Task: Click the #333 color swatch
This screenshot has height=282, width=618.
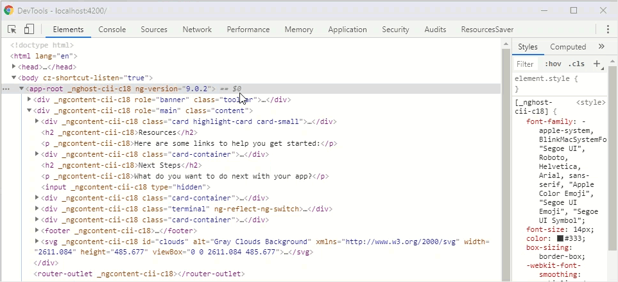Action: click(561, 238)
